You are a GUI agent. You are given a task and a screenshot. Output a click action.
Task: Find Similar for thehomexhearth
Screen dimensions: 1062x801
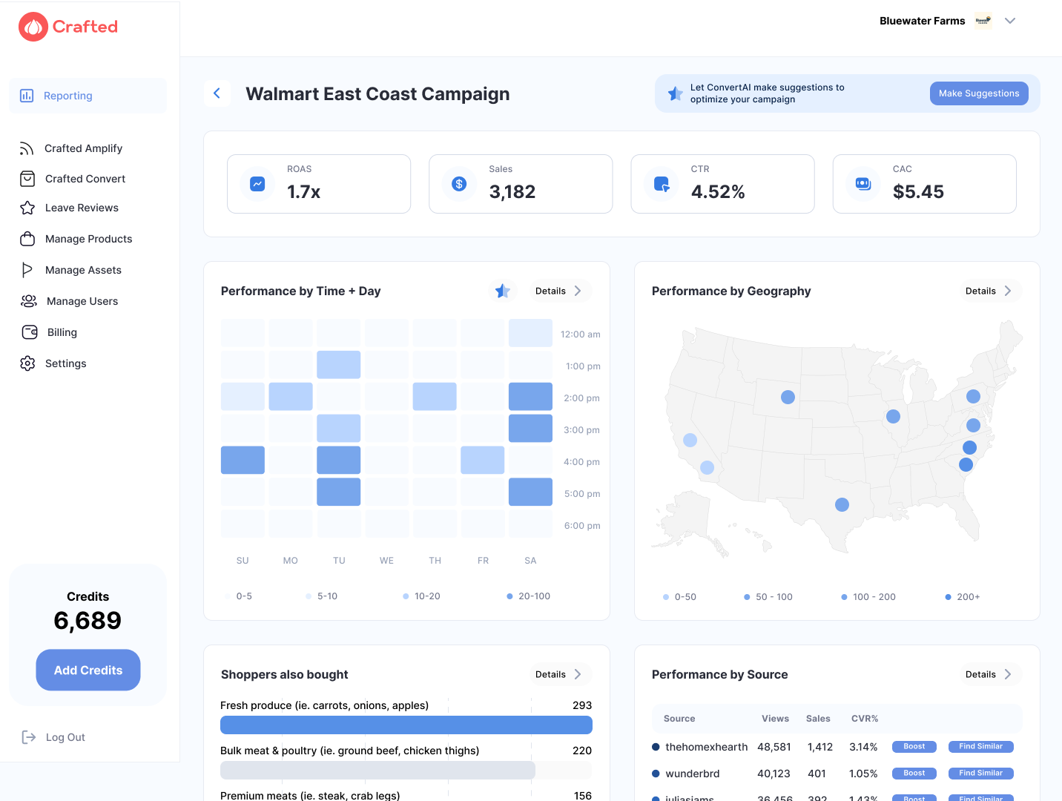[x=980, y=747]
